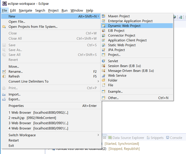The width and height of the screenshot is (186, 154).
Task: Open the Help menu
Action: tap(90, 10)
